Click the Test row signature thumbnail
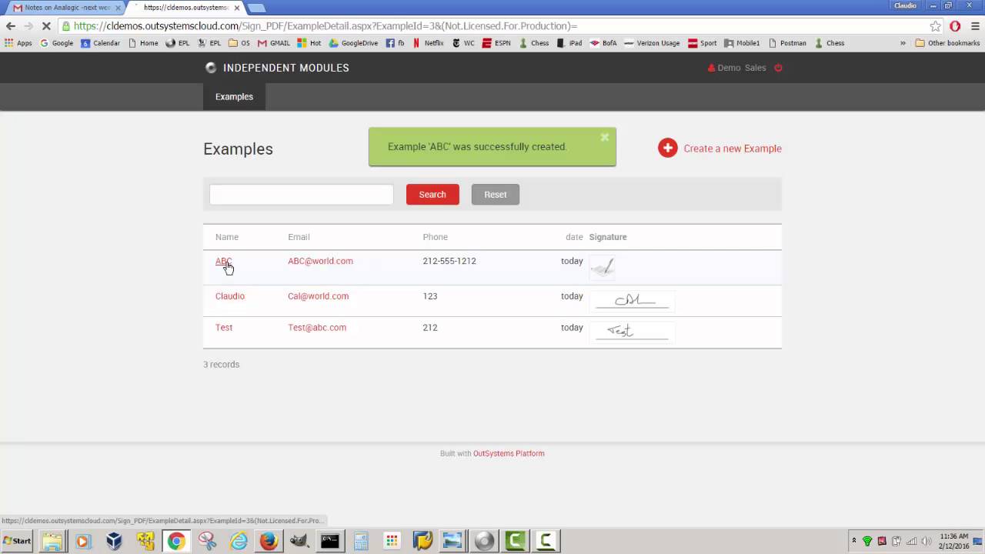 tap(632, 332)
